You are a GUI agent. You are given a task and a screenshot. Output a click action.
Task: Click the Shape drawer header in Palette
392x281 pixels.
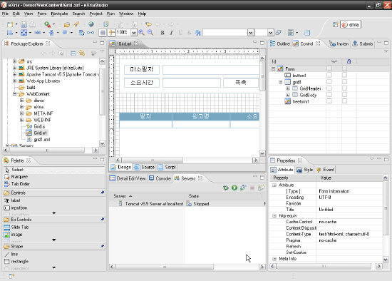(54, 247)
